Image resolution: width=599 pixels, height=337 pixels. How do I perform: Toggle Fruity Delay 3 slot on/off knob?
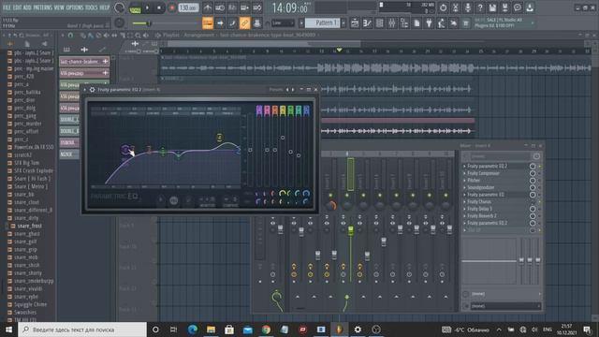click(x=533, y=209)
